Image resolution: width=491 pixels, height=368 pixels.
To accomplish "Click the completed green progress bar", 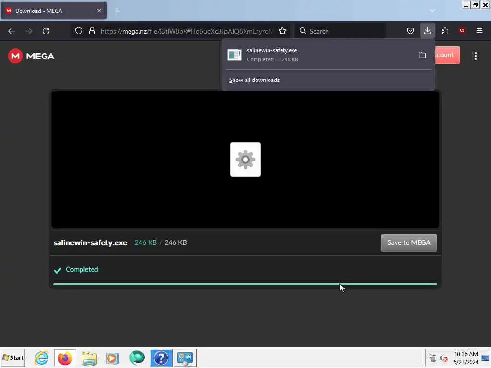I will pyautogui.click(x=245, y=284).
